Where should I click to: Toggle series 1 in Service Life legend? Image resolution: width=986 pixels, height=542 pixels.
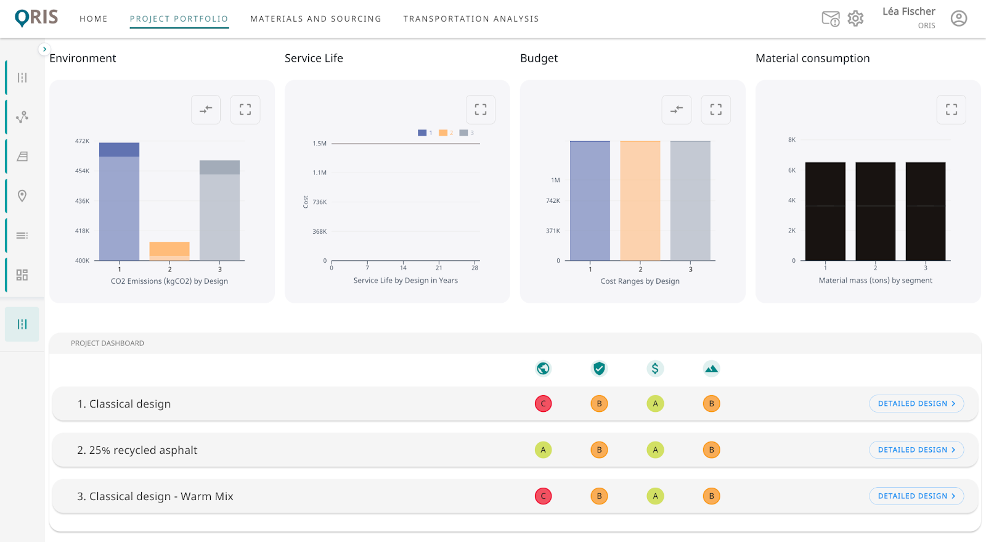(x=425, y=133)
